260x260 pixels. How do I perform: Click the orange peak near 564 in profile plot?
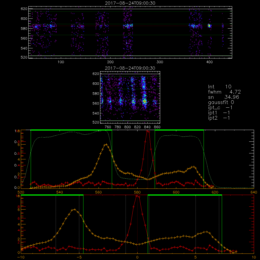click(x=106, y=144)
